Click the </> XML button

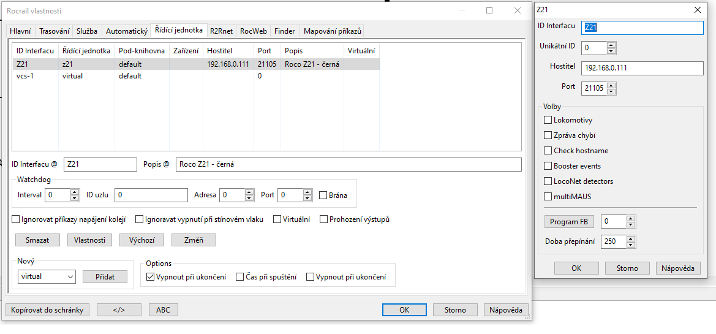[119, 310]
